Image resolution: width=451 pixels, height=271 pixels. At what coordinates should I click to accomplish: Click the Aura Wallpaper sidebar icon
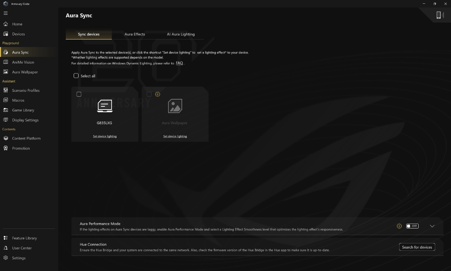(6, 72)
